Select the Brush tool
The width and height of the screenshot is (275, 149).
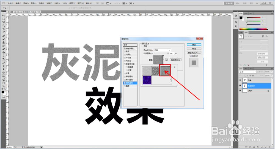(4, 39)
